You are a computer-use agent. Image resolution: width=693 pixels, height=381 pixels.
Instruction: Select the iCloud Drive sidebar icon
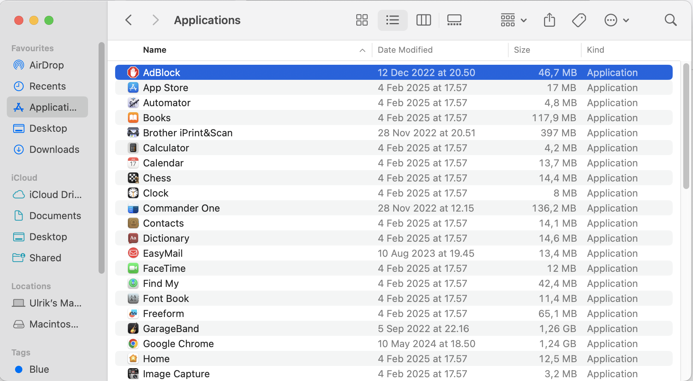[x=18, y=194]
